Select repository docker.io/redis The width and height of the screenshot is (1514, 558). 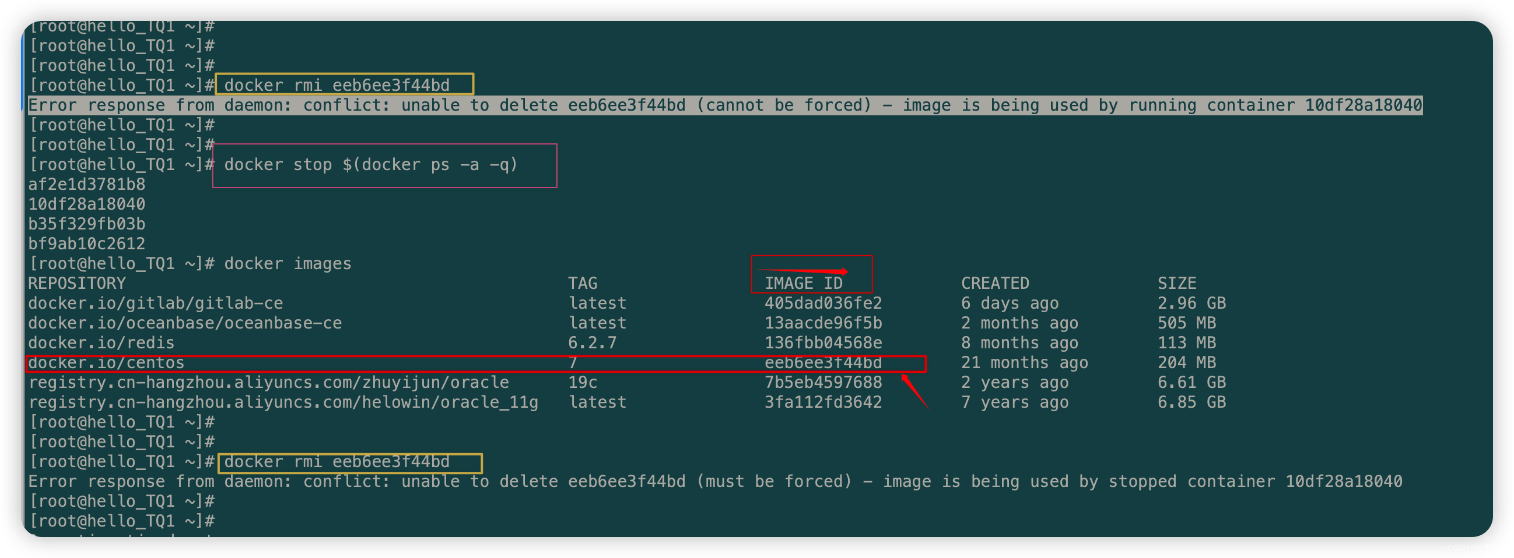[101, 343]
